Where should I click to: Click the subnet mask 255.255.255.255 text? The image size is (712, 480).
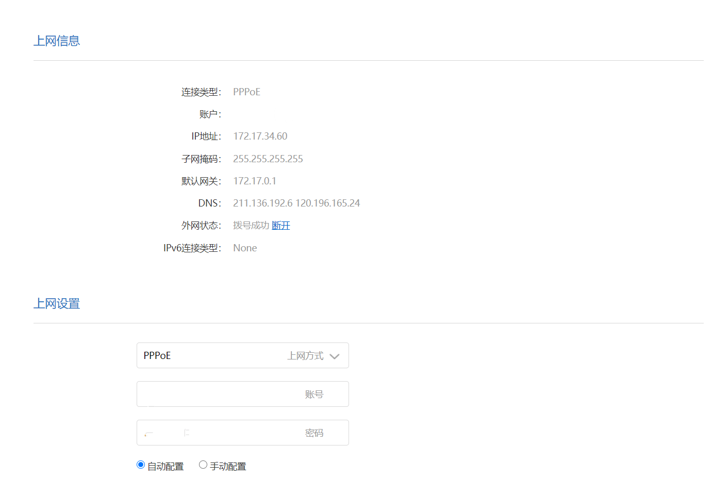(268, 159)
